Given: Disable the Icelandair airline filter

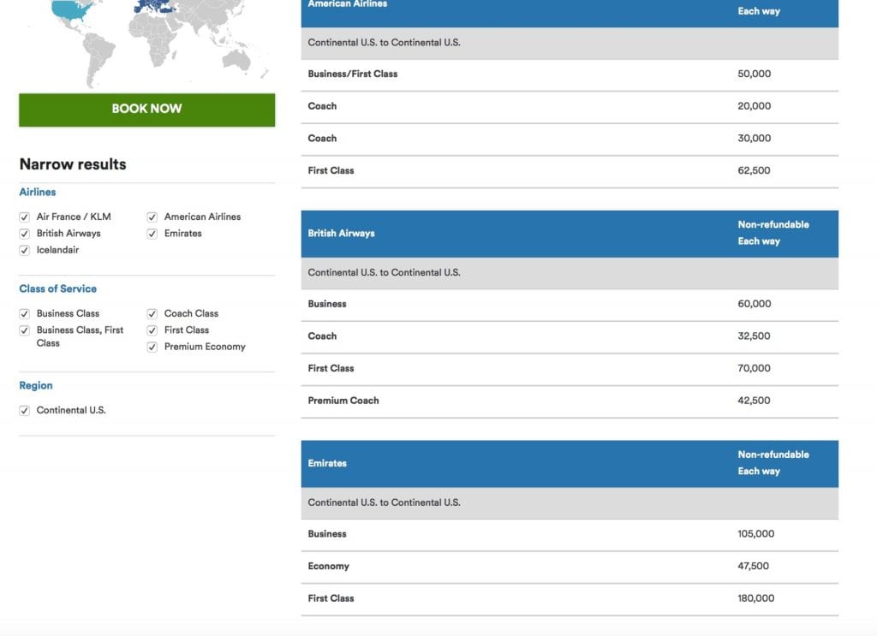Looking at the screenshot, I should pos(25,251).
